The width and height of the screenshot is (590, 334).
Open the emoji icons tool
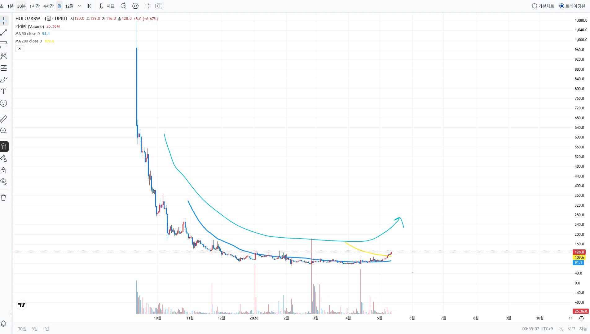click(x=4, y=103)
